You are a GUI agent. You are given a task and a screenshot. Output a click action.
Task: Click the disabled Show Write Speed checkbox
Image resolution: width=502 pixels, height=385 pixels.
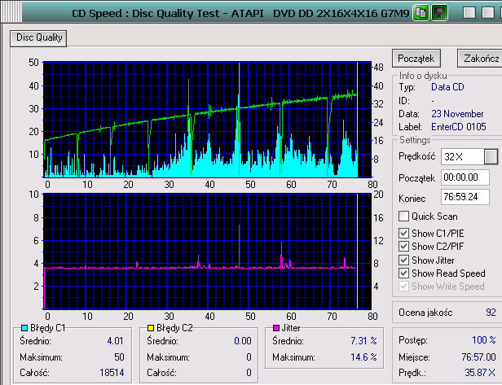pyautogui.click(x=403, y=287)
